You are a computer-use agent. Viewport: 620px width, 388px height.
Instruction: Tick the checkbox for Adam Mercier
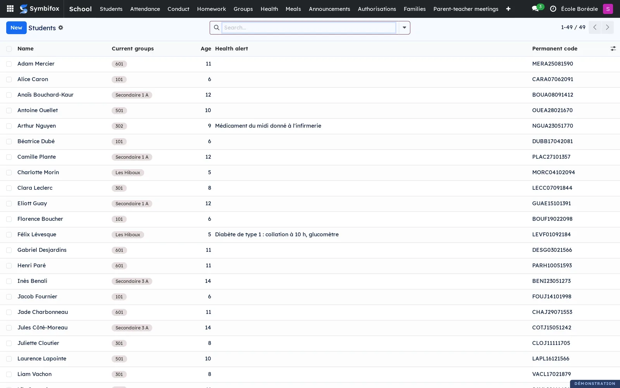[x=9, y=64]
